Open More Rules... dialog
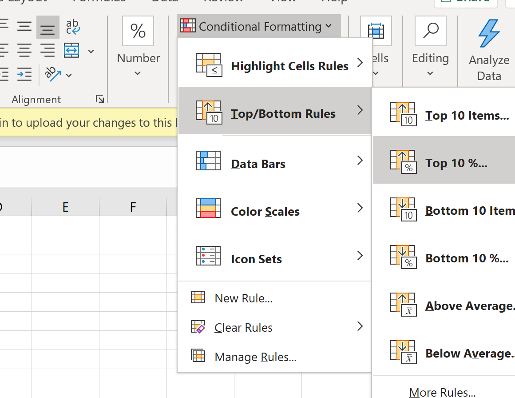 pyautogui.click(x=444, y=391)
